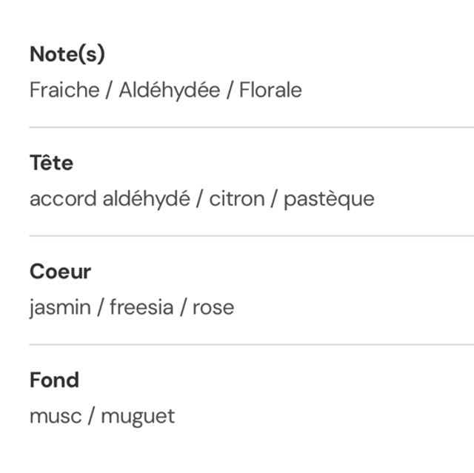Click the Aldéhydée note
Screen dimensions: 474x473
tap(170, 90)
